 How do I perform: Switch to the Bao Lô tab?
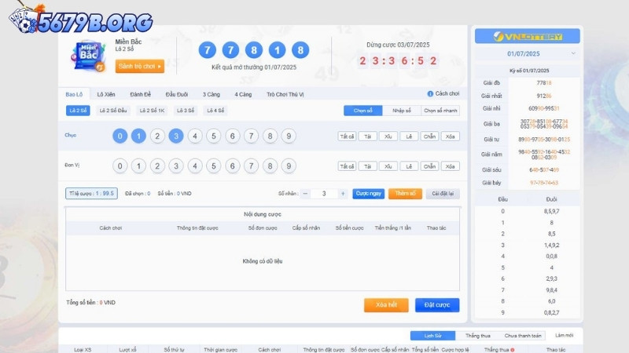(x=74, y=94)
